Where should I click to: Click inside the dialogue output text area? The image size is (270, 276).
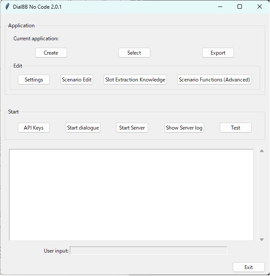point(131,195)
